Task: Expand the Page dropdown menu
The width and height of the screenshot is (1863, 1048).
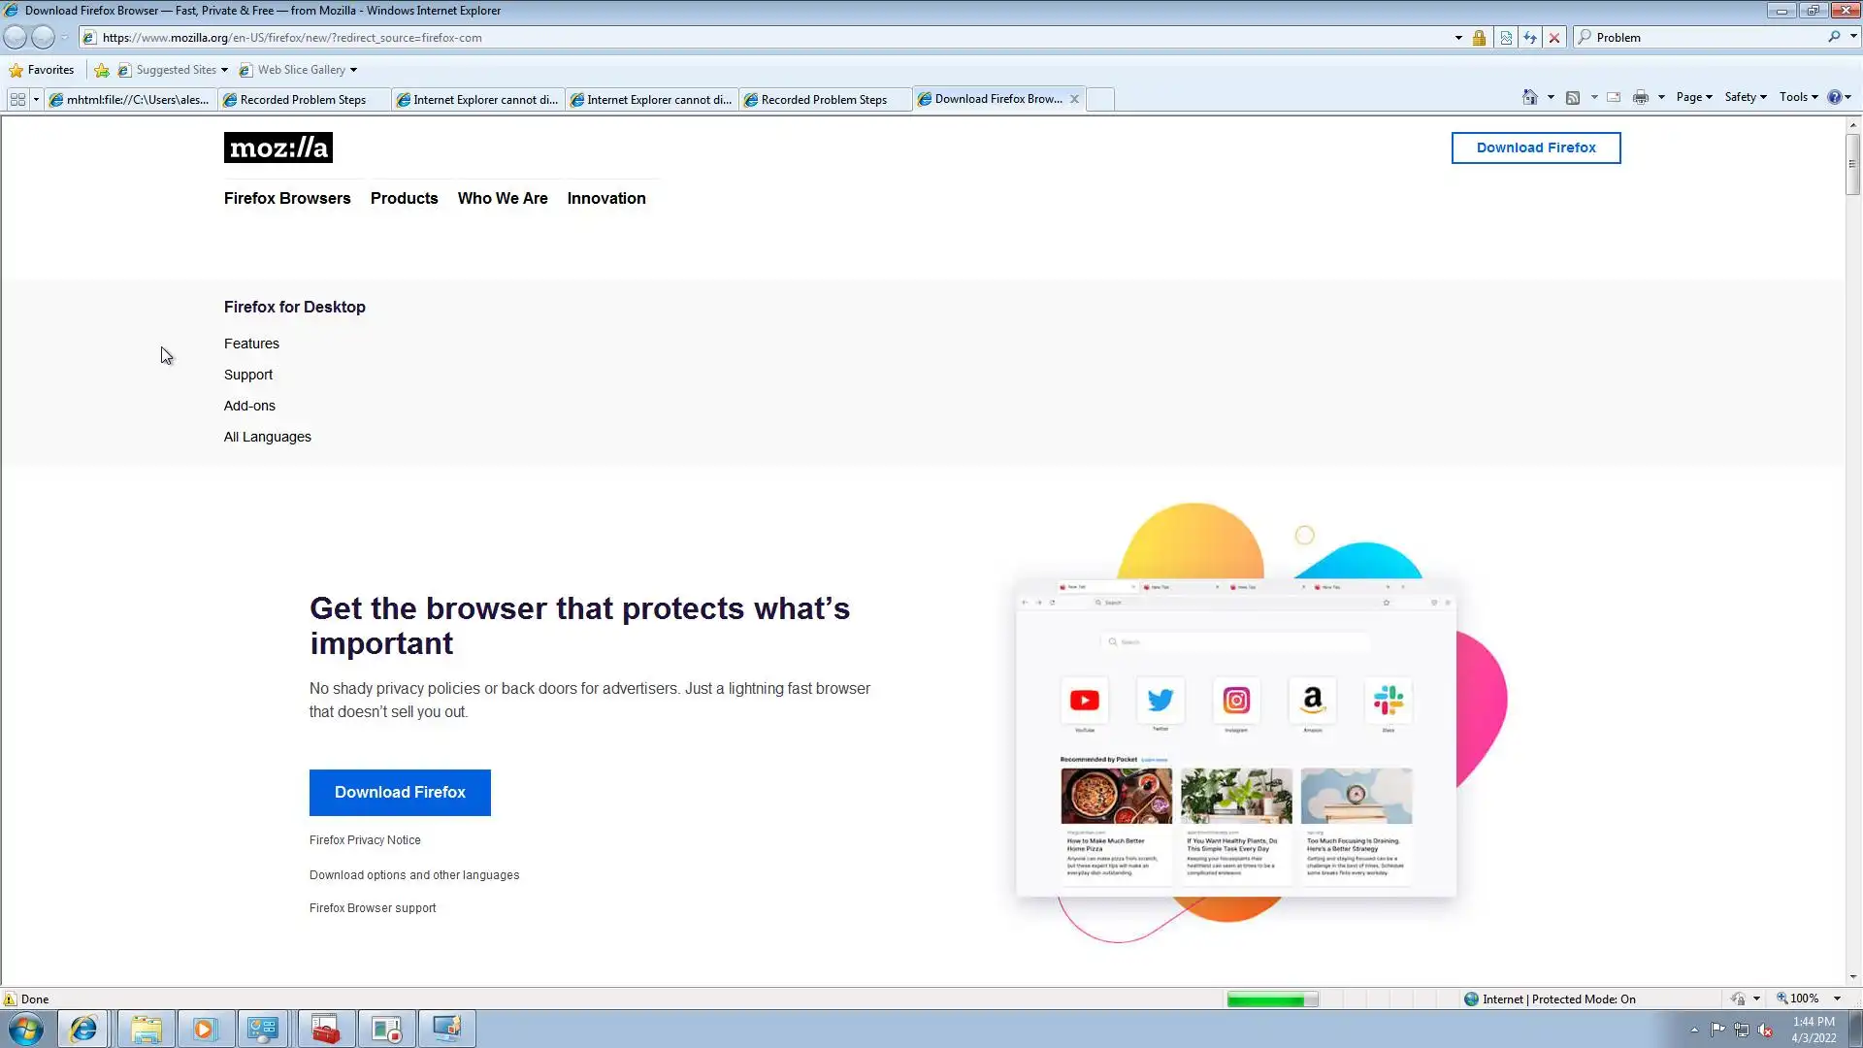Action: pyautogui.click(x=1694, y=97)
